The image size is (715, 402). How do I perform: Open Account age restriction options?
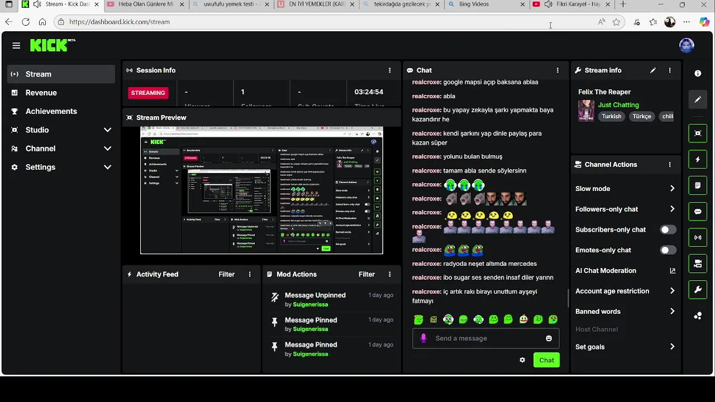625,291
